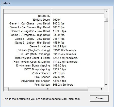Click the Details window title
The height and width of the screenshot is (107, 114).
pos(6,3)
